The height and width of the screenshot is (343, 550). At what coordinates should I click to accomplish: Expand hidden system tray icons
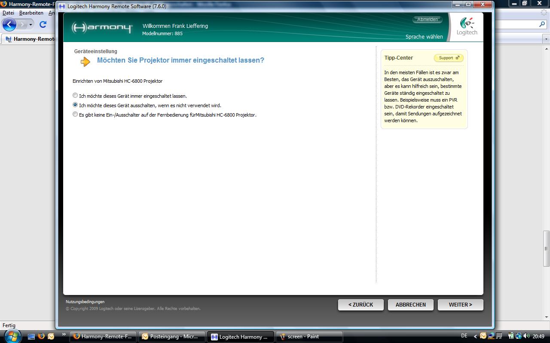(x=475, y=337)
